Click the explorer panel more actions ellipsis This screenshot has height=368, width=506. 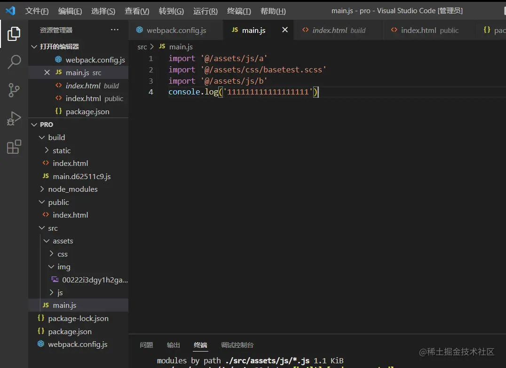tap(115, 30)
